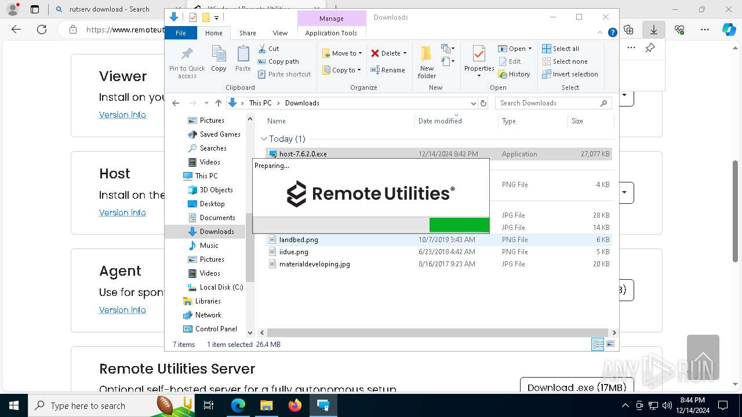Open Control Panel in navigation pane
This screenshot has width=742, height=417.
210,329
